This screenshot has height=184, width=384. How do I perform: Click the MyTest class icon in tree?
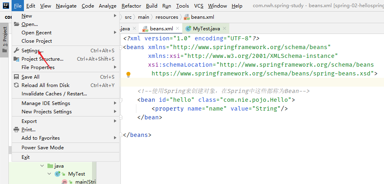pos(57,174)
